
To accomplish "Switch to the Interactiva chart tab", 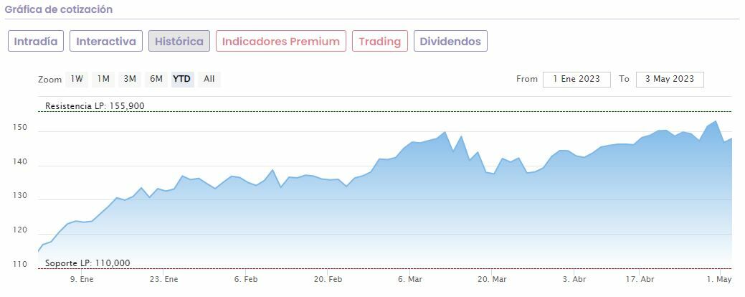I will (106, 41).
